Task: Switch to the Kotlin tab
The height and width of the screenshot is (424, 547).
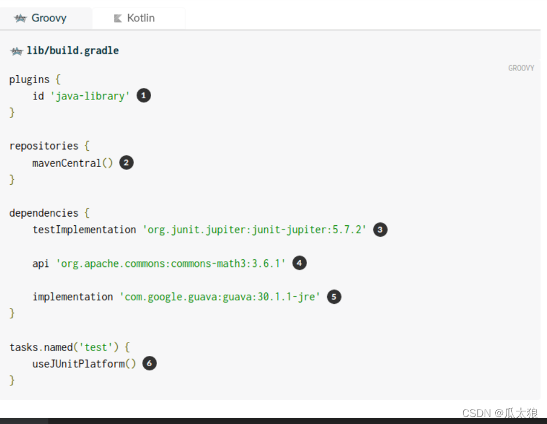Action: tap(138, 18)
